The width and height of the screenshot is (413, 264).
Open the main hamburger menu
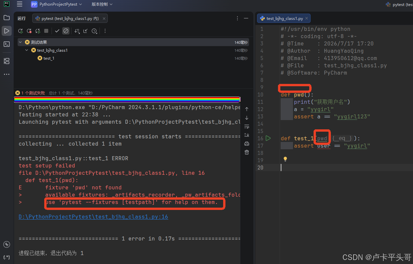(20, 4)
